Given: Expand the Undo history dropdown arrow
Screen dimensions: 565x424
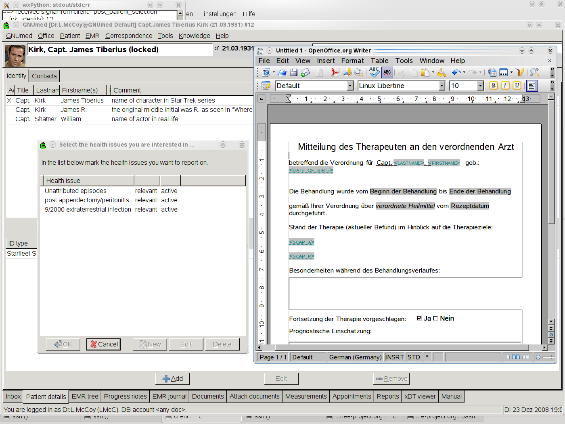Looking at the screenshot, I should [x=464, y=72].
